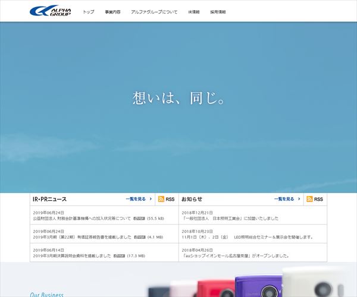Click the white camera product image

[x=314, y=282]
